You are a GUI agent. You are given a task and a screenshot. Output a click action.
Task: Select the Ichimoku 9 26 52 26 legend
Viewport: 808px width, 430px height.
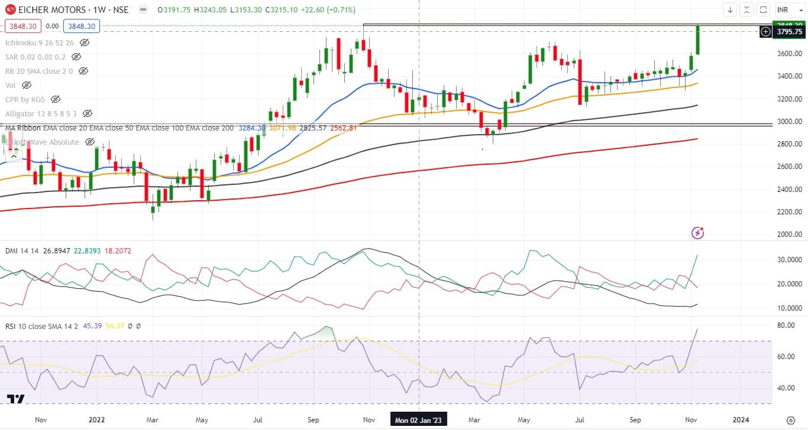40,43
